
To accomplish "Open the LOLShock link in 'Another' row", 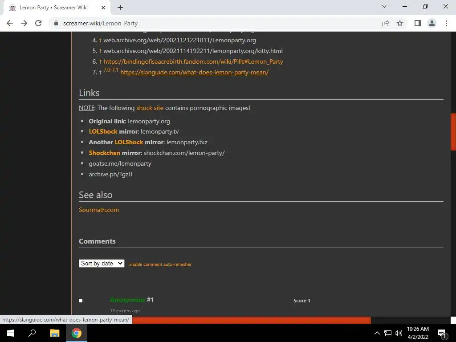I will coord(129,142).
